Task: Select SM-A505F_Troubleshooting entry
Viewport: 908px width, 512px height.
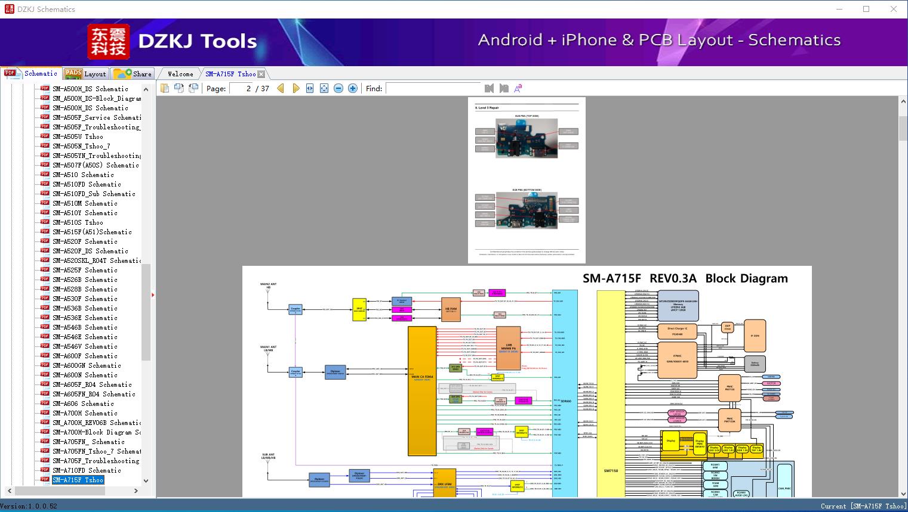Action: coord(96,127)
